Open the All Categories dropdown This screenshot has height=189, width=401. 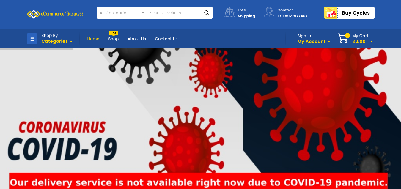(x=122, y=13)
